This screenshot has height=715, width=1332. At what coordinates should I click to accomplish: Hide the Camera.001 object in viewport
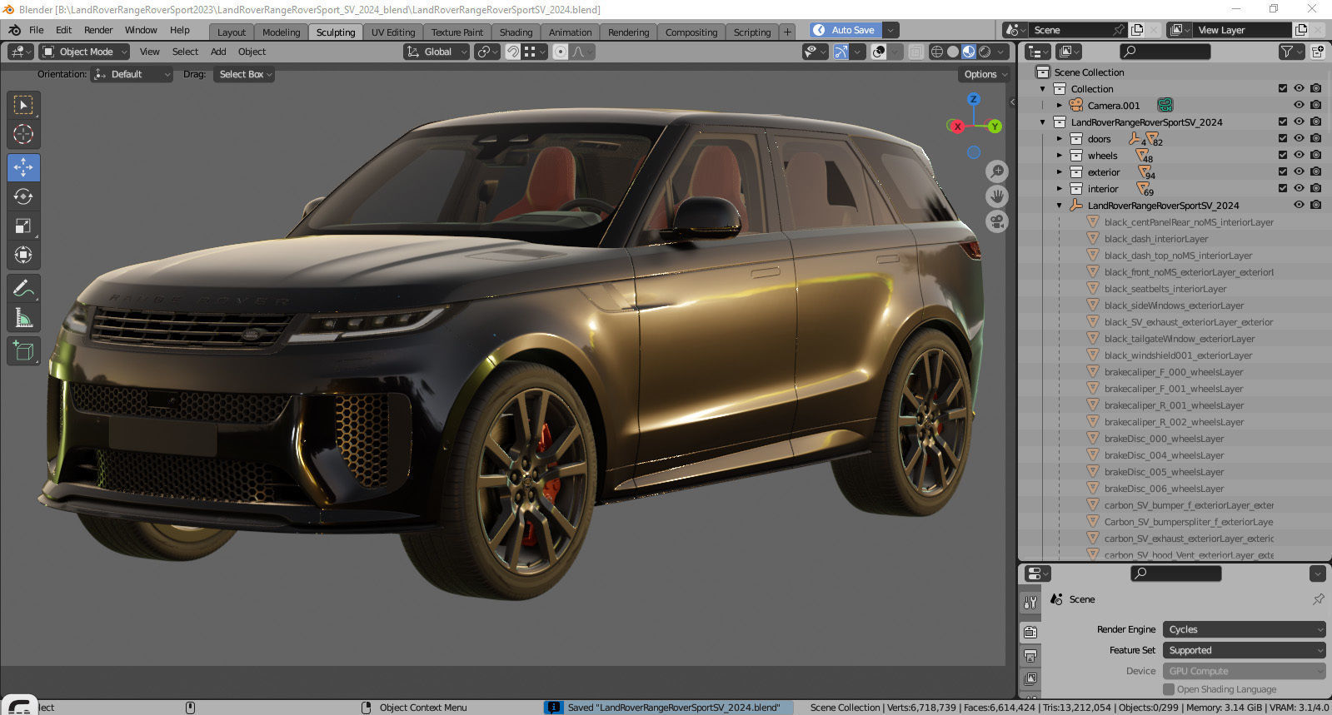pyautogui.click(x=1299, y=105)
